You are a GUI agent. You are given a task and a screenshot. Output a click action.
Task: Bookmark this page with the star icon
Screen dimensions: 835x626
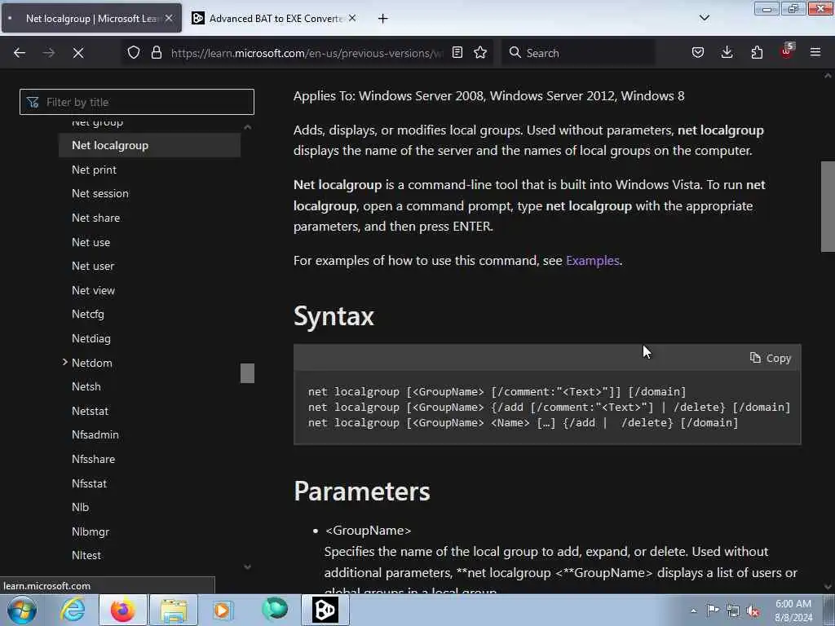[480, 52]
